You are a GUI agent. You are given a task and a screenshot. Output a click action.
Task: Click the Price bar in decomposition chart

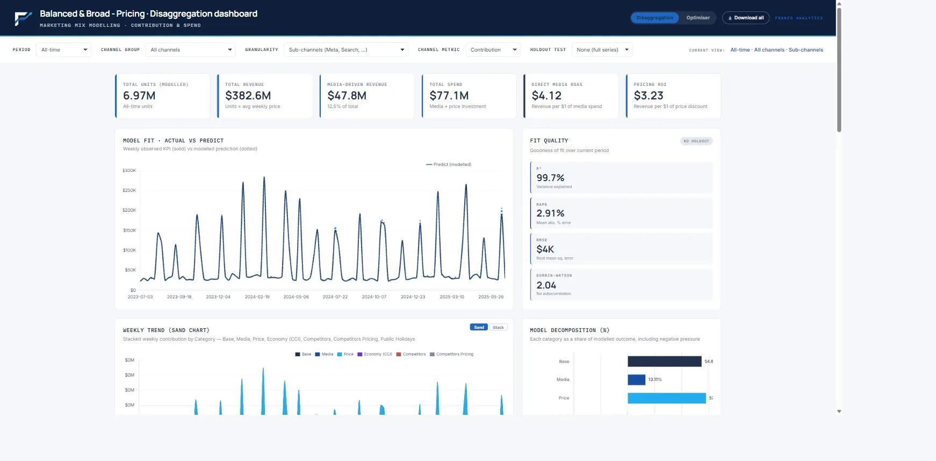(x=667, y=398)
